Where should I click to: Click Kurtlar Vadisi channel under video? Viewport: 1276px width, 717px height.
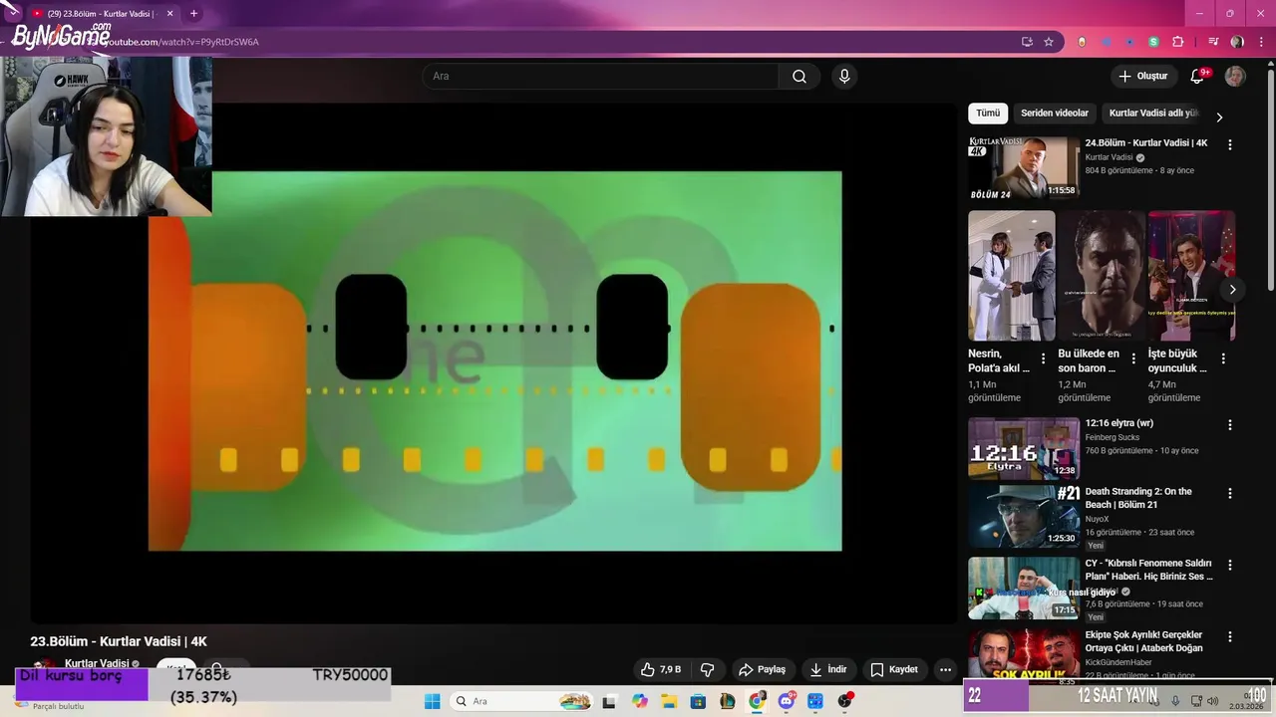(x=97, y=664)
